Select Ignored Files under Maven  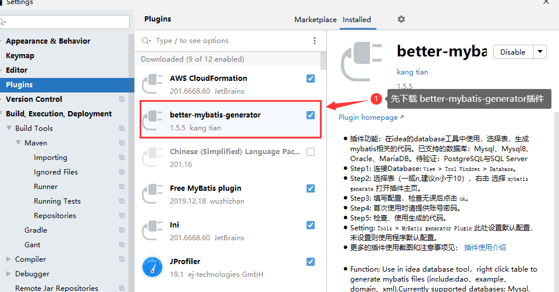coord(56,172)
